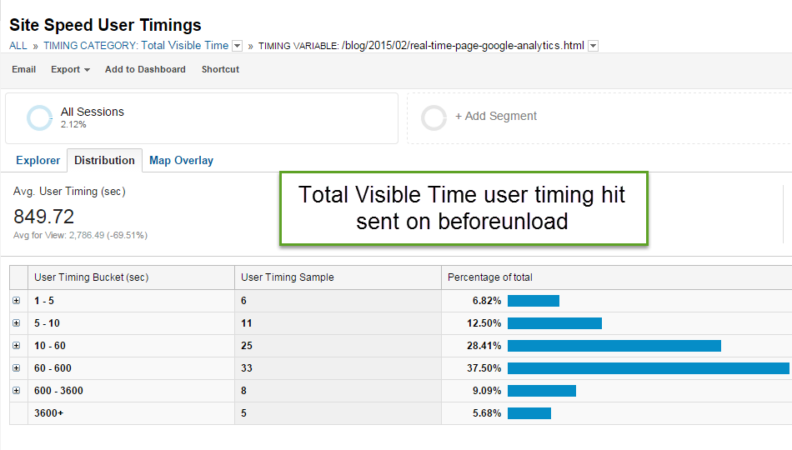Screen dimensions: 792x450
Task: Click sample value 33
Action: coord(247,368)
